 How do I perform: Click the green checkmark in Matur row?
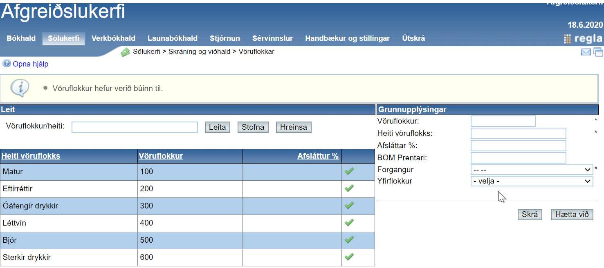click(x=349, y=171)
